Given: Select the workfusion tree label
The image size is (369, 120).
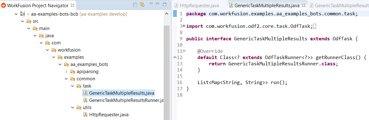Looking at the screenshot, I should 69,50.
